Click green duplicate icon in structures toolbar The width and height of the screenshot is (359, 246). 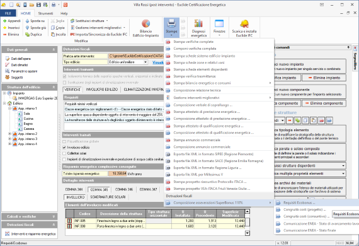pos(298,120)
